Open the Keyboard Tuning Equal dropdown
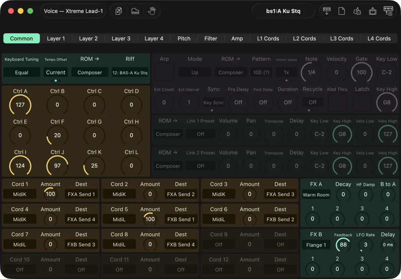The height and width of the screenshot is (279, 401). tap(22, 72)
